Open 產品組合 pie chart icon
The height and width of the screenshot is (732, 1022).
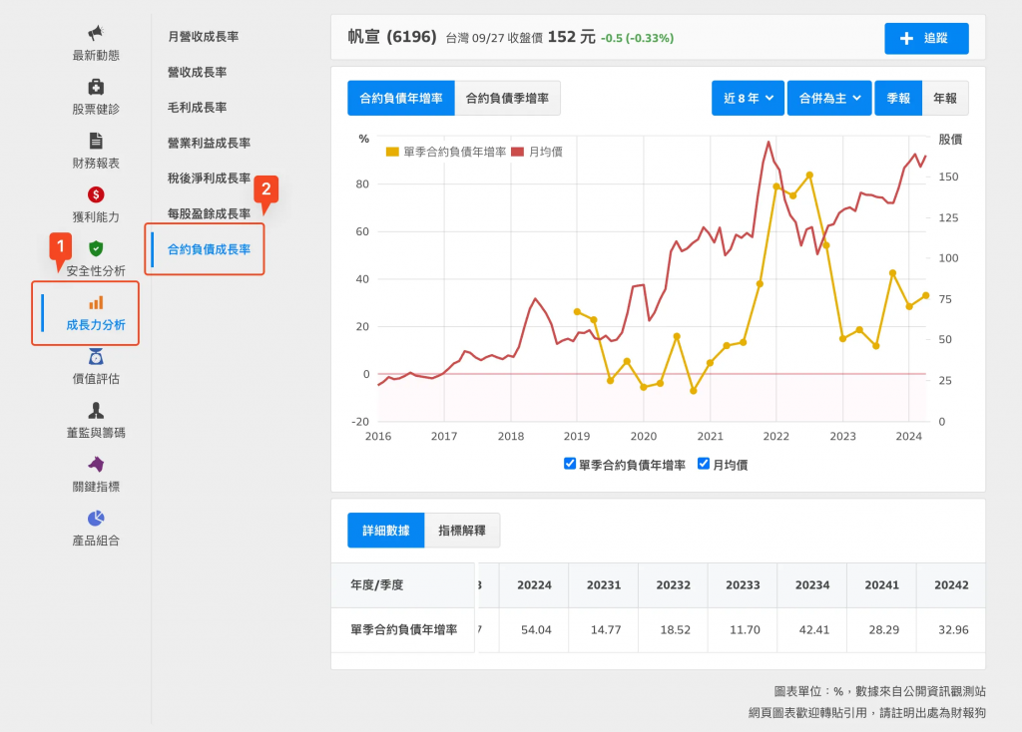(x=96, y=519)
